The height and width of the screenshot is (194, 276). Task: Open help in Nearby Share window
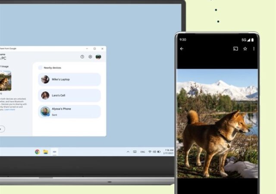(82, 56)
